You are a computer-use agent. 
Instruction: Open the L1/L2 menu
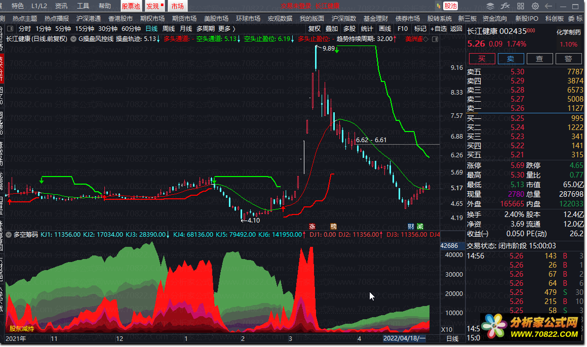click(40, 6)
